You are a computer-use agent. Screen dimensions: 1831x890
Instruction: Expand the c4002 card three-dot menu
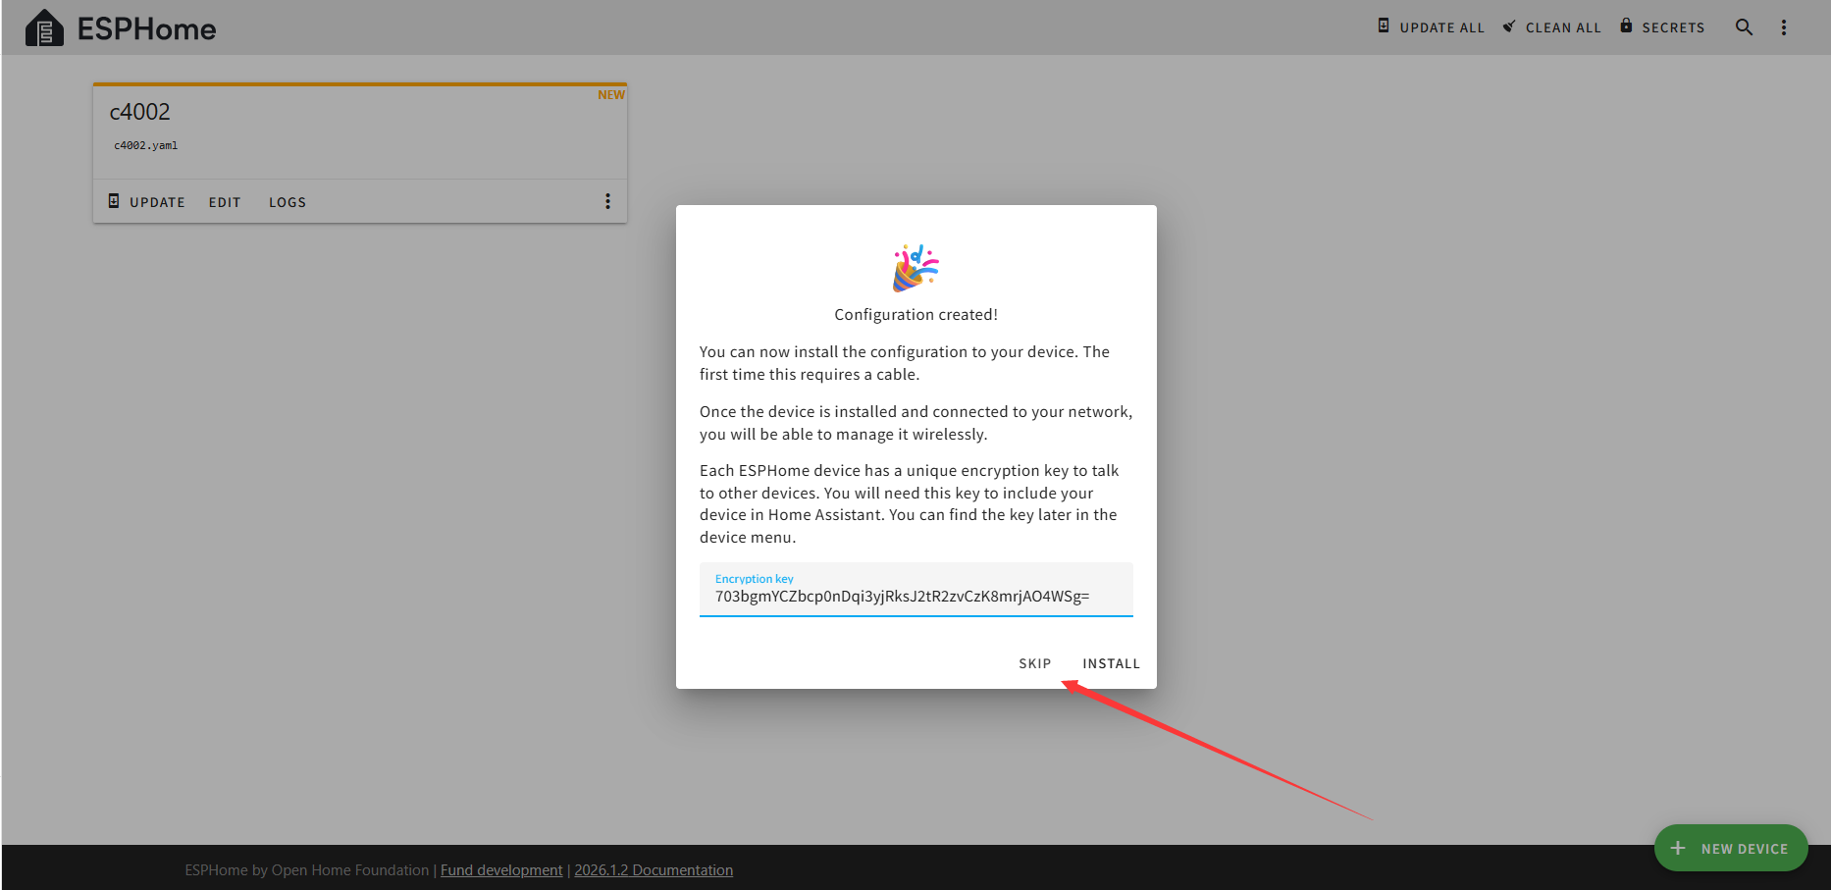pyautogui.click(x=607, y=201)
